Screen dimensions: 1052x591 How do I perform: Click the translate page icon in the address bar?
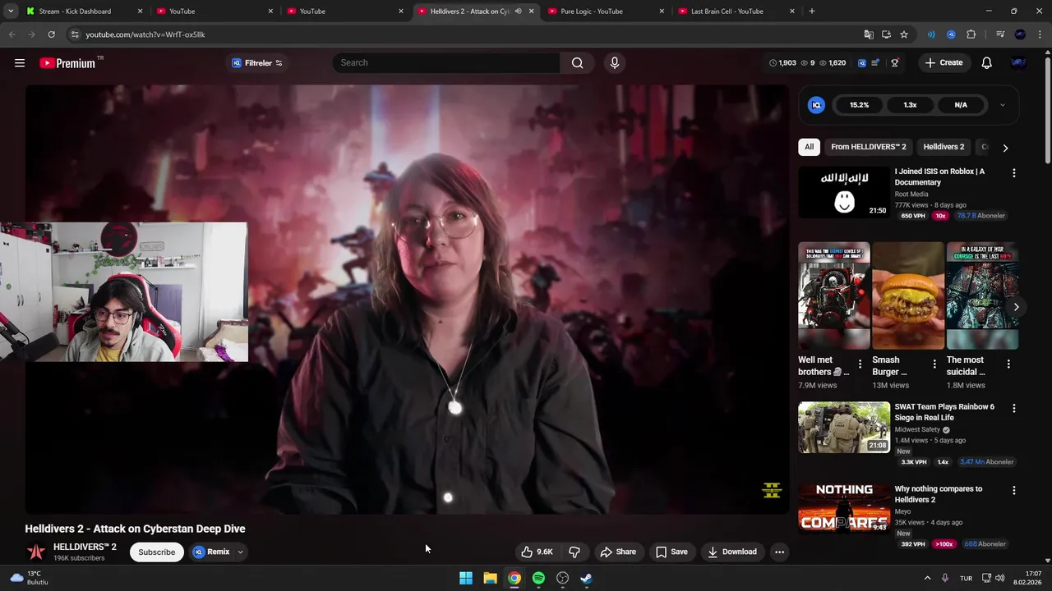869,34
